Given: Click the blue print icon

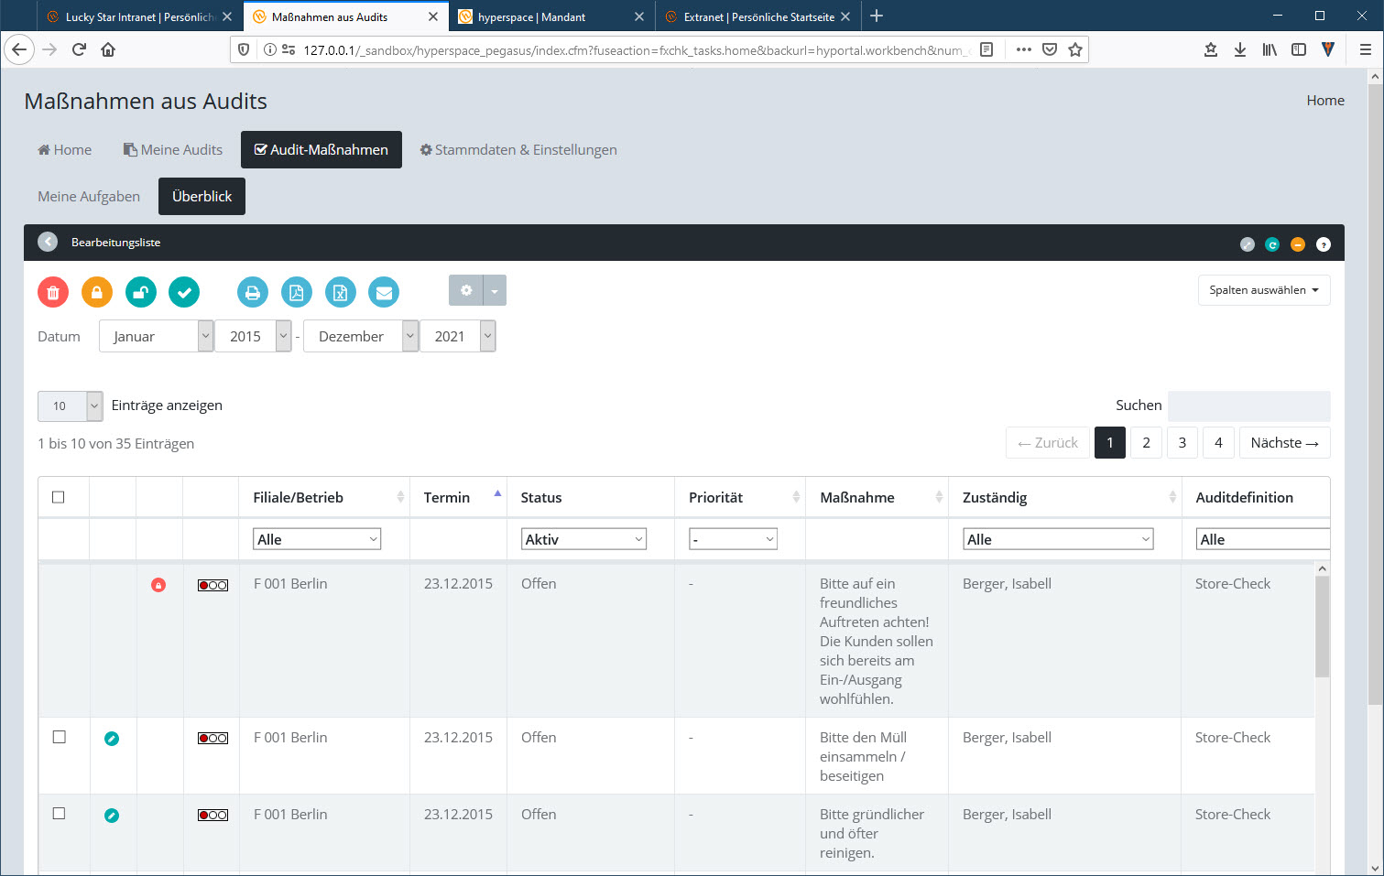Looking at the screenshot, I should coord(253,292).
